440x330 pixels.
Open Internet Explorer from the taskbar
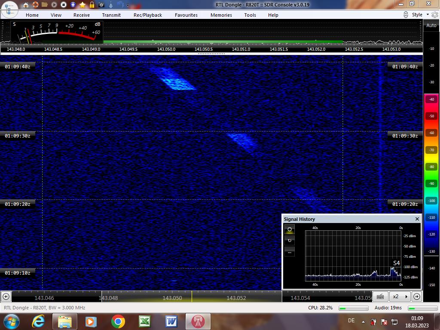(x=38, y=321)
